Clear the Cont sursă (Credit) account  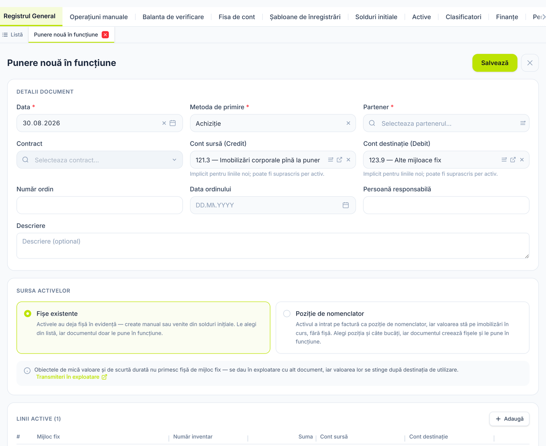coord(348,160)
